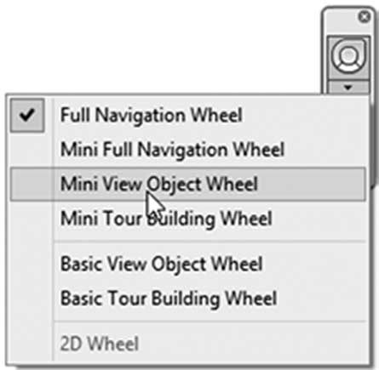Click the SteeringWheels icon on navigation bar
This screenshot has width=379, height=370.
348,58
